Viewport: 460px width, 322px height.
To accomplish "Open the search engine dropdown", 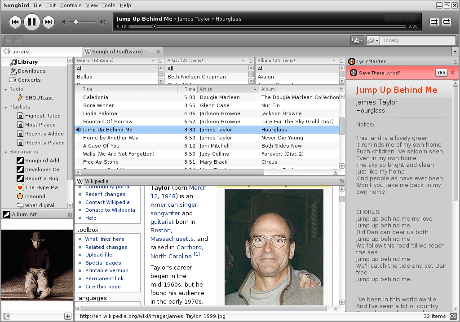I will click(x=373, y=40).
